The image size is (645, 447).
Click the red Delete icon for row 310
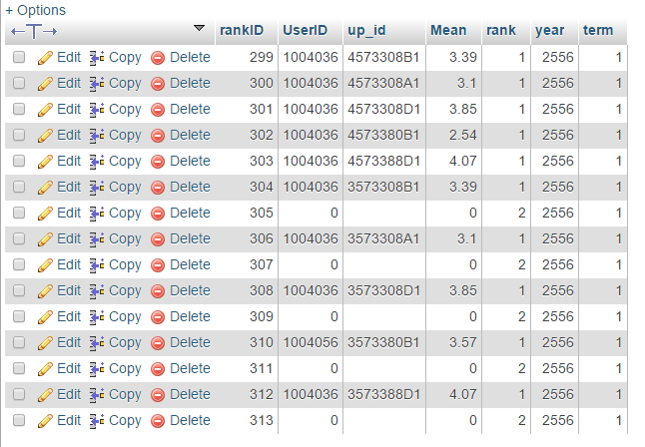158,343
